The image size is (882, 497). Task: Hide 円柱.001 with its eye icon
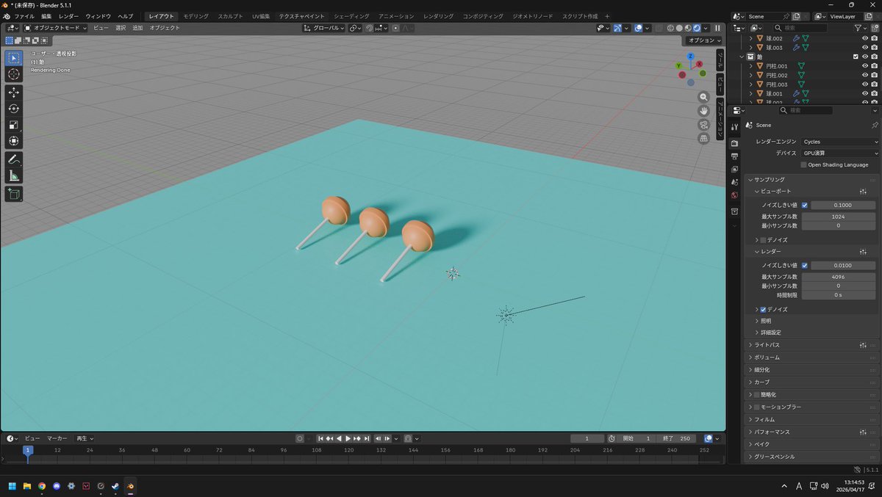pyautogui.click(x=865, y=66)
